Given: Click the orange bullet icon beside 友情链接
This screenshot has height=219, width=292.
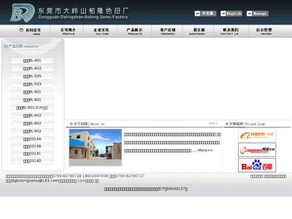Looking at the screenshot, I should (x=227, y=124).
